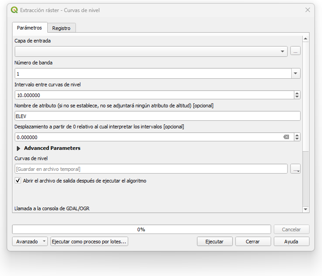Increase Intervalo entre curvas de nivel with the up arrow

[297, 93]
